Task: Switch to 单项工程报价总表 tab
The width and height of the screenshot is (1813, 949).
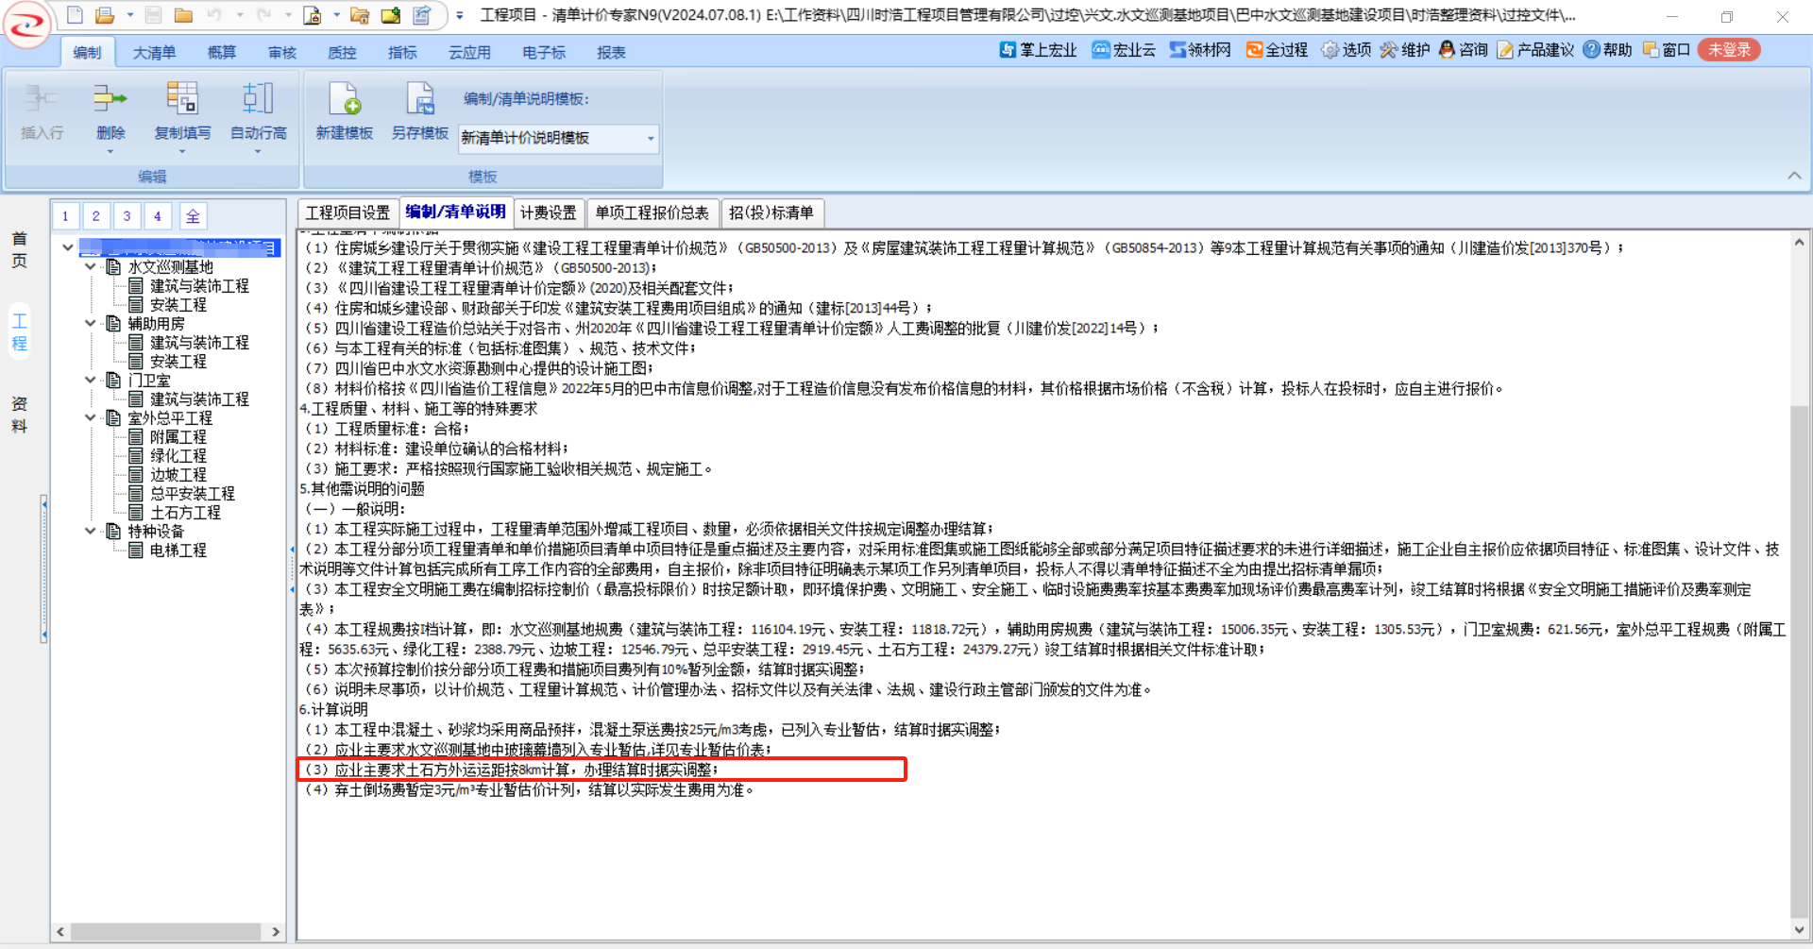Action: [652, 213]
